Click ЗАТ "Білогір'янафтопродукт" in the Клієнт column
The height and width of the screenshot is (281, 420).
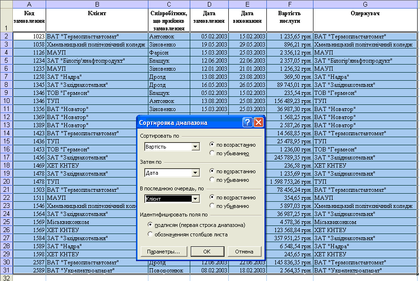click(x=97, y=61)
